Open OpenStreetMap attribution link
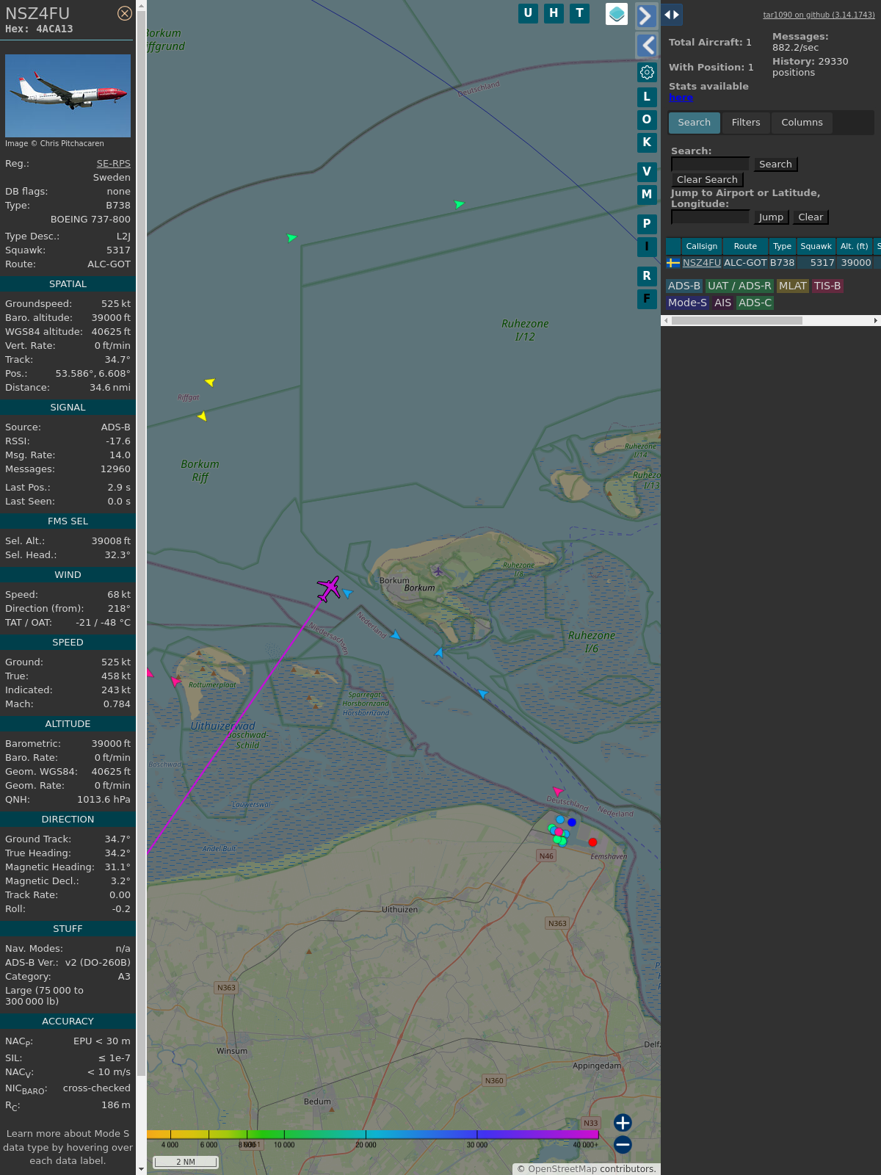 pos(562,1169)
